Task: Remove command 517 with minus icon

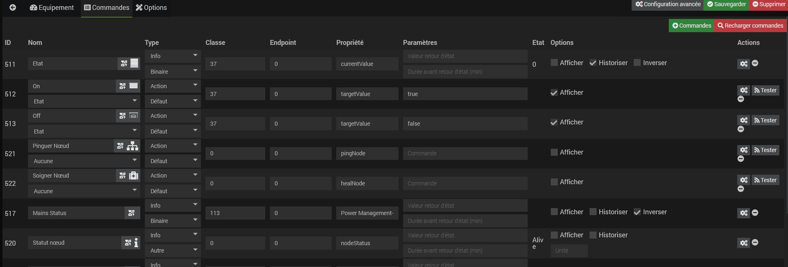Action: point(755,213)
